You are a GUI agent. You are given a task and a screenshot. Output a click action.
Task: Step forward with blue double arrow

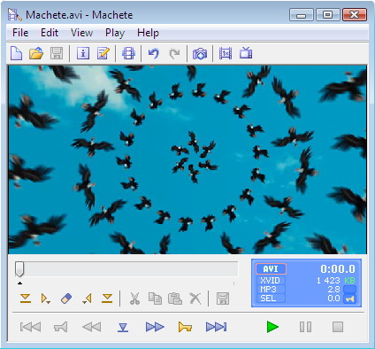coord(155,327)
